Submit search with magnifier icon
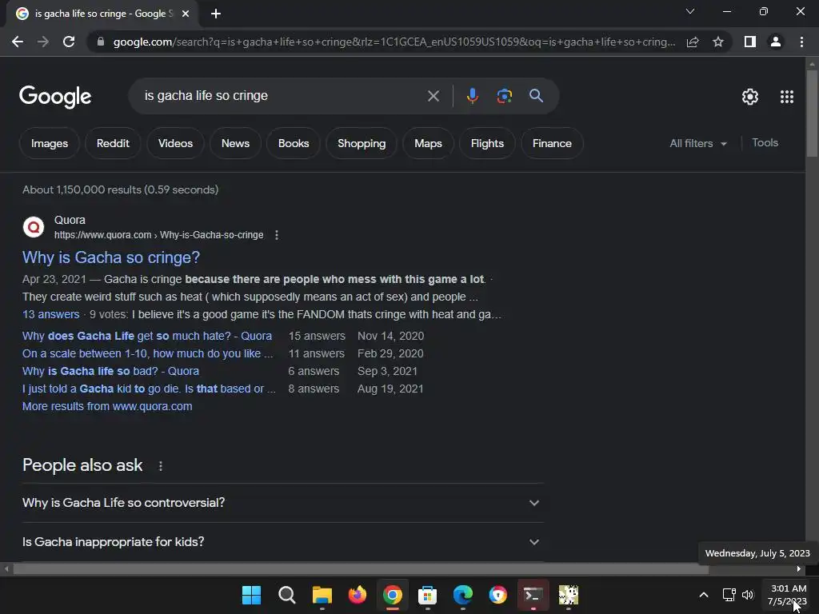The height and width of the screenshot is (614, 819). (x=536, y=96)
